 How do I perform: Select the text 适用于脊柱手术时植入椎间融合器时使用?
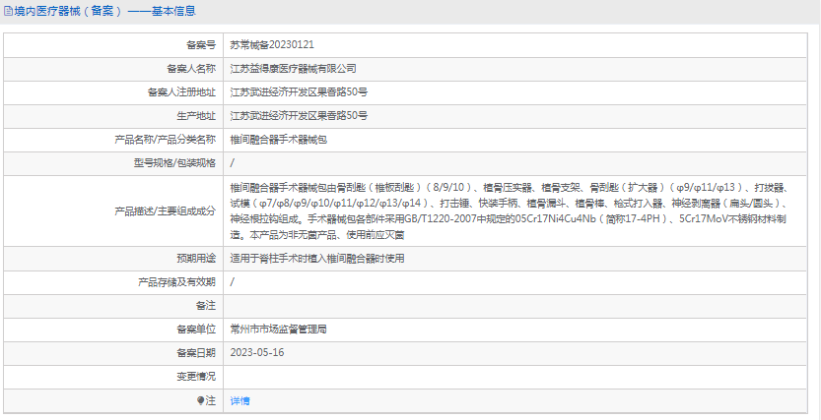[317, 258]
